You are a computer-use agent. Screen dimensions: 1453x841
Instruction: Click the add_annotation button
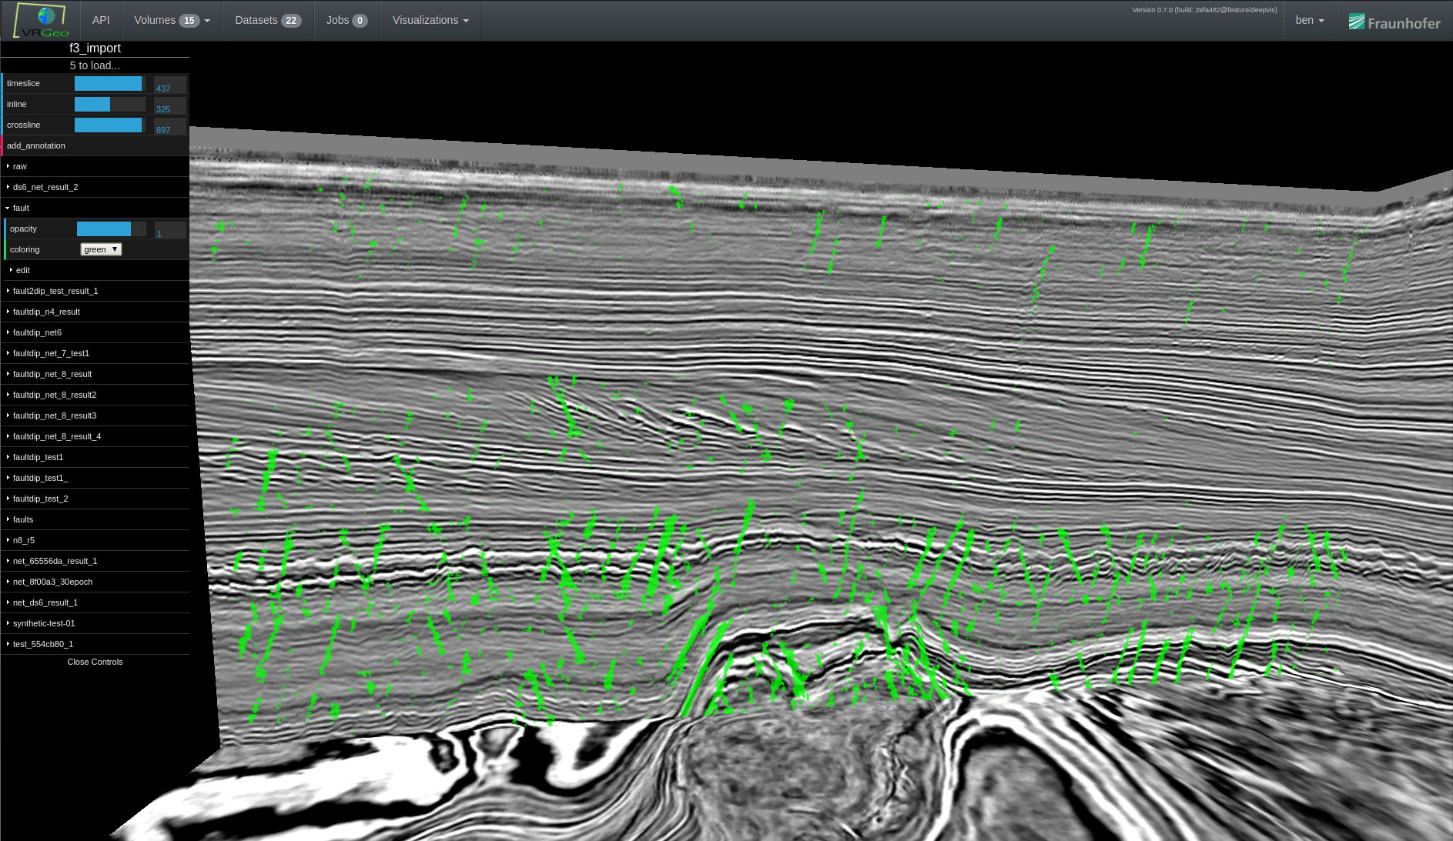pos(36,145)
